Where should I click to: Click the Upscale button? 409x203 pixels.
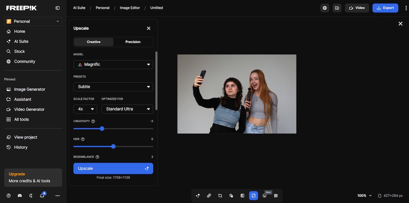(113, 168)
